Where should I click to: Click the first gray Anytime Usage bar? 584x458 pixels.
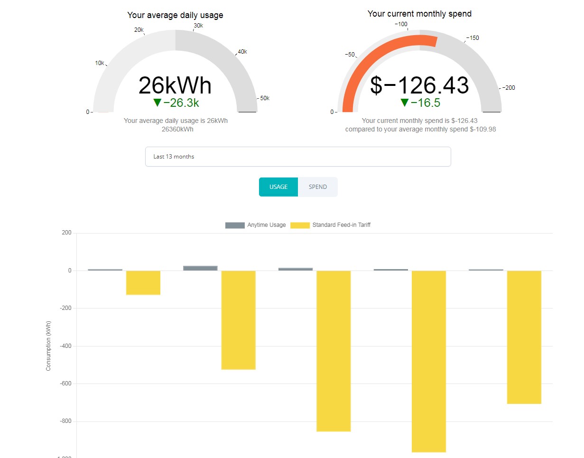point(105,270)
